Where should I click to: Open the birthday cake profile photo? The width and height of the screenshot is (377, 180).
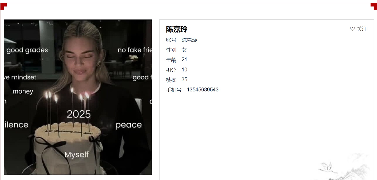78,97
